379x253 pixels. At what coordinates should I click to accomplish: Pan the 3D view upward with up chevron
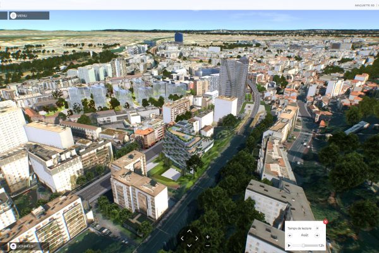click(x=189, y=231)
